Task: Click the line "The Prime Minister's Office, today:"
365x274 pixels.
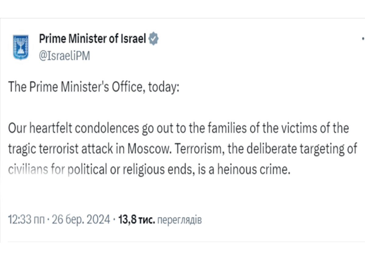Action: pyautogui.click(x=94, y=87)
